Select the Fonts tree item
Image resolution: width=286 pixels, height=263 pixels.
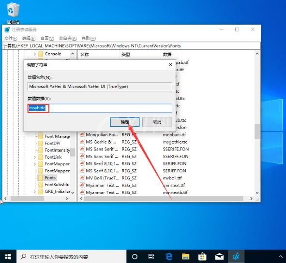pos(50,178)
